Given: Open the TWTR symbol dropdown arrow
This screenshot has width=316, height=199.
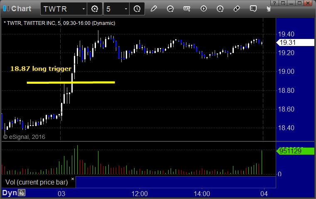Looking at the screenshot, I should pos(83,9).
